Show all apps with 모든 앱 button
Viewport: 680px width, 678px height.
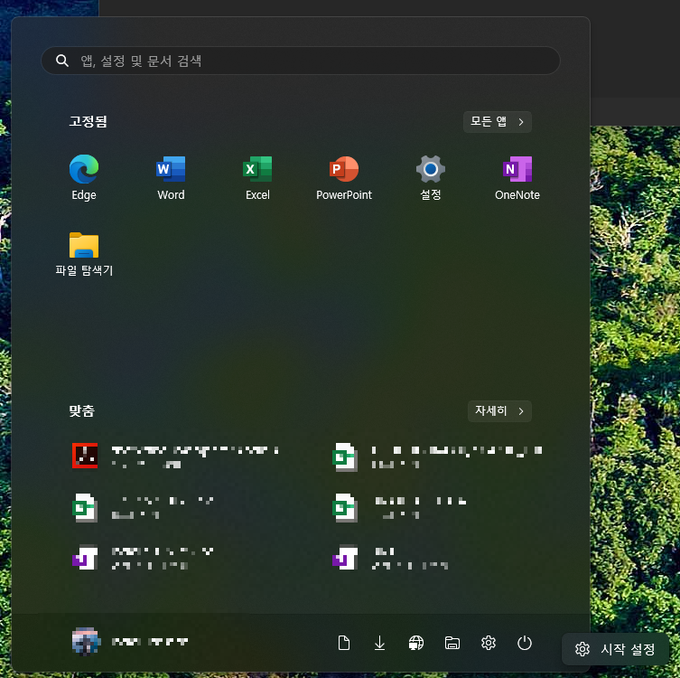tap(498, 122)
